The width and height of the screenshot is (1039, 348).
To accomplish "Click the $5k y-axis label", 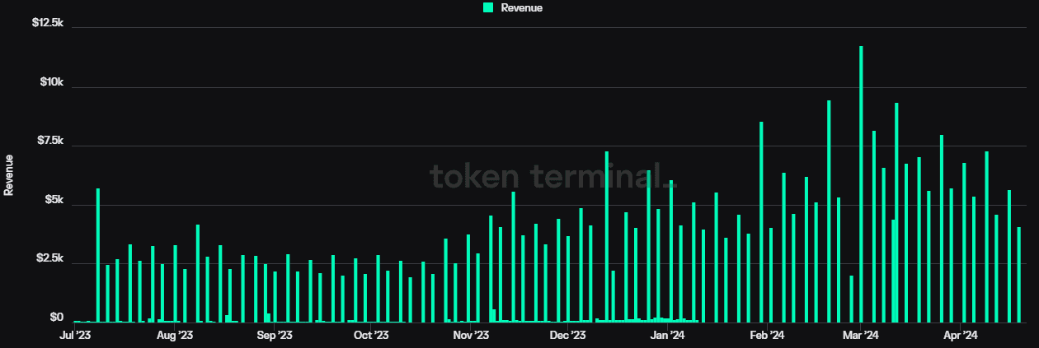I will click(53, 200).
